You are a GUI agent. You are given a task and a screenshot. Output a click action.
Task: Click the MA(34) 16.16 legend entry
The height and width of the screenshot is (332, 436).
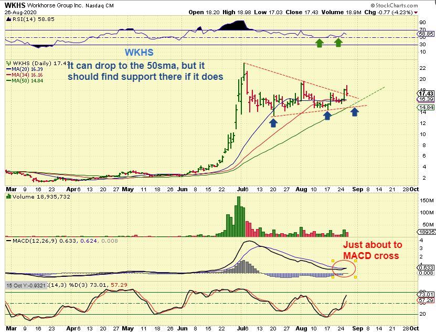(25, 75)
